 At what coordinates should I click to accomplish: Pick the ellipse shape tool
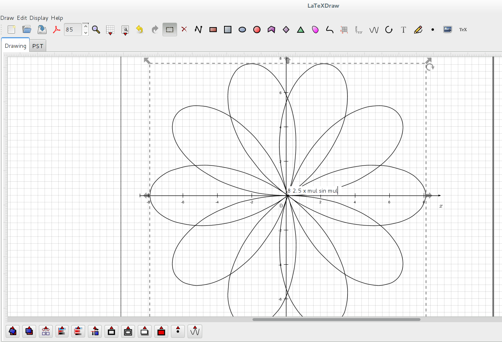point(242,30)
